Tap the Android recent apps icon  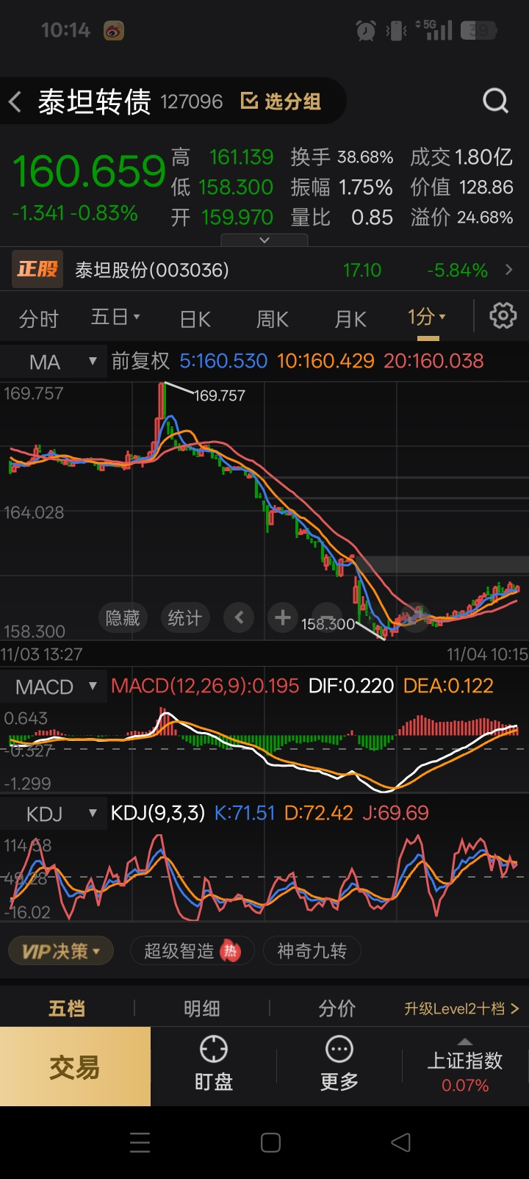point(140,1142)
